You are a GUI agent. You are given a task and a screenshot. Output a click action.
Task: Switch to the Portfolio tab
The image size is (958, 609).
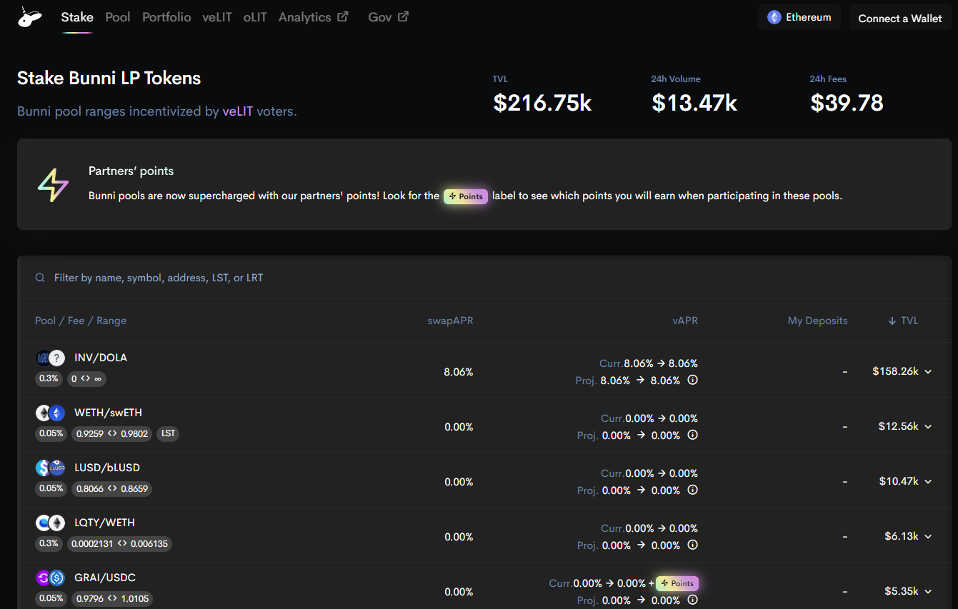[166, 17]
